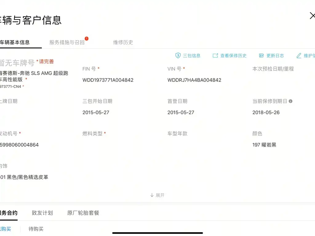This screenshot has height=236, width=315.
Task: Open the 查看保修历史 link
Action: (x=233, y=56)
